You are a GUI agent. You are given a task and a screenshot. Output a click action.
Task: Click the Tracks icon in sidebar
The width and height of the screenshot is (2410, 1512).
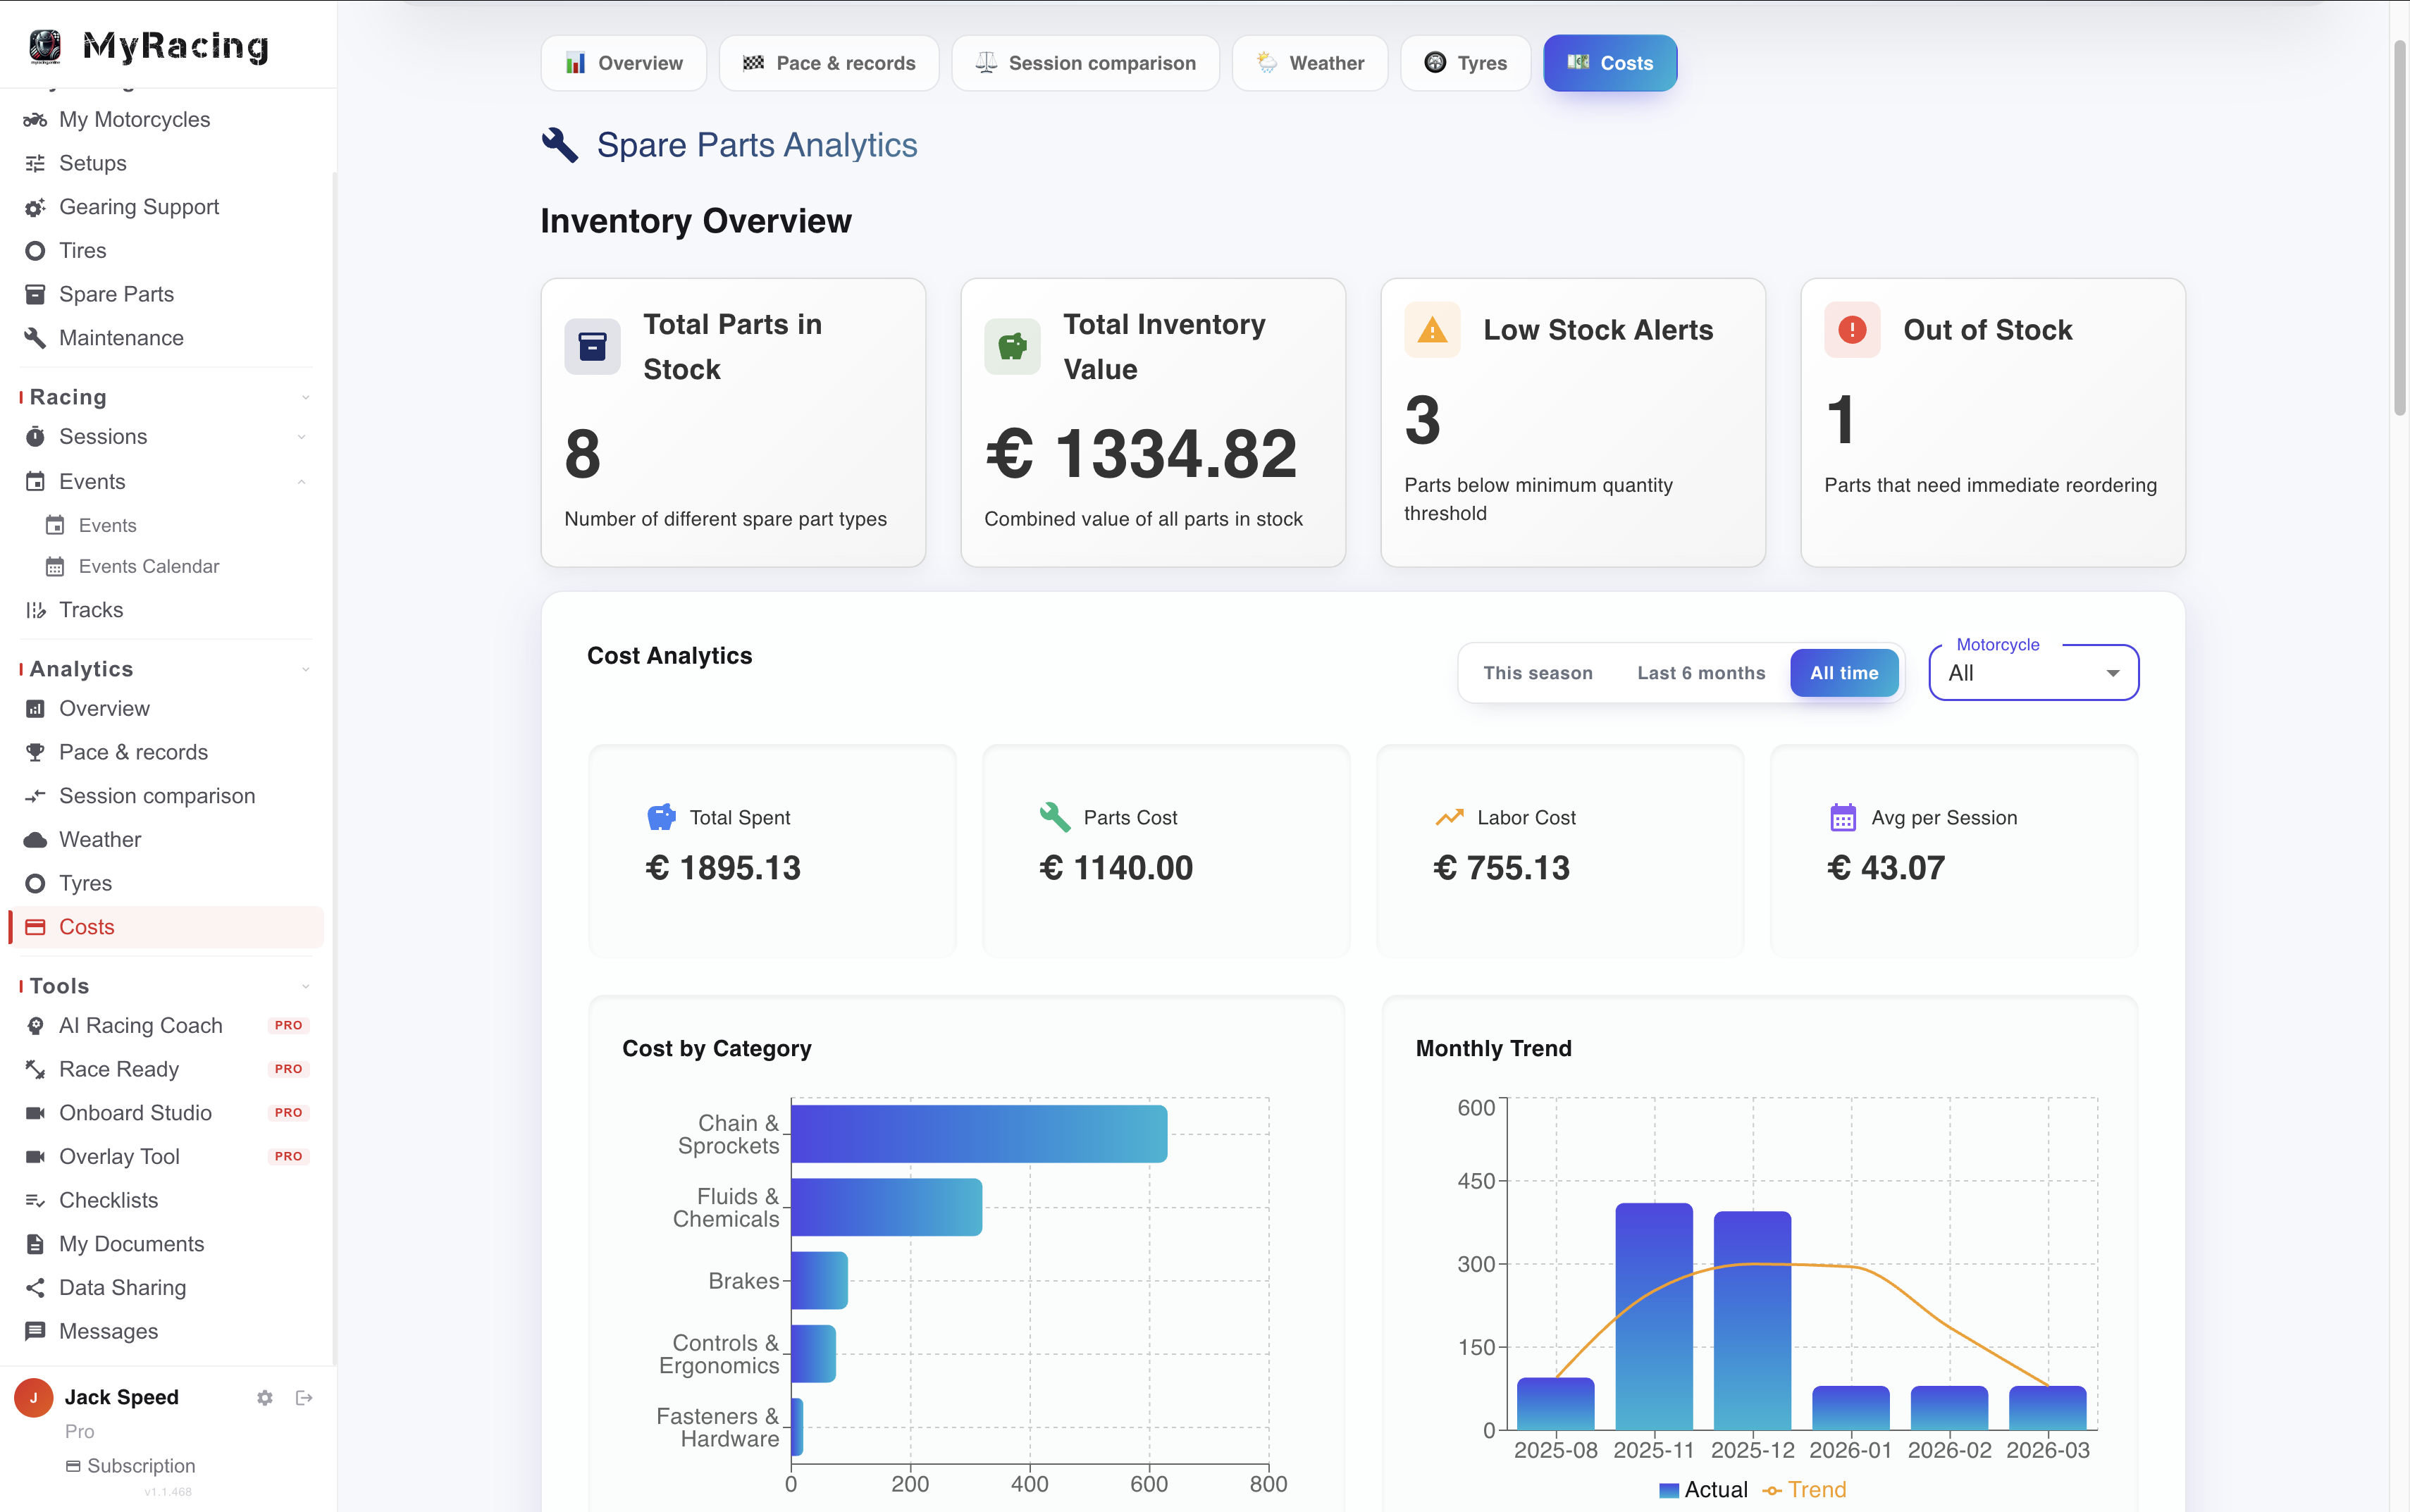(35, 610)
